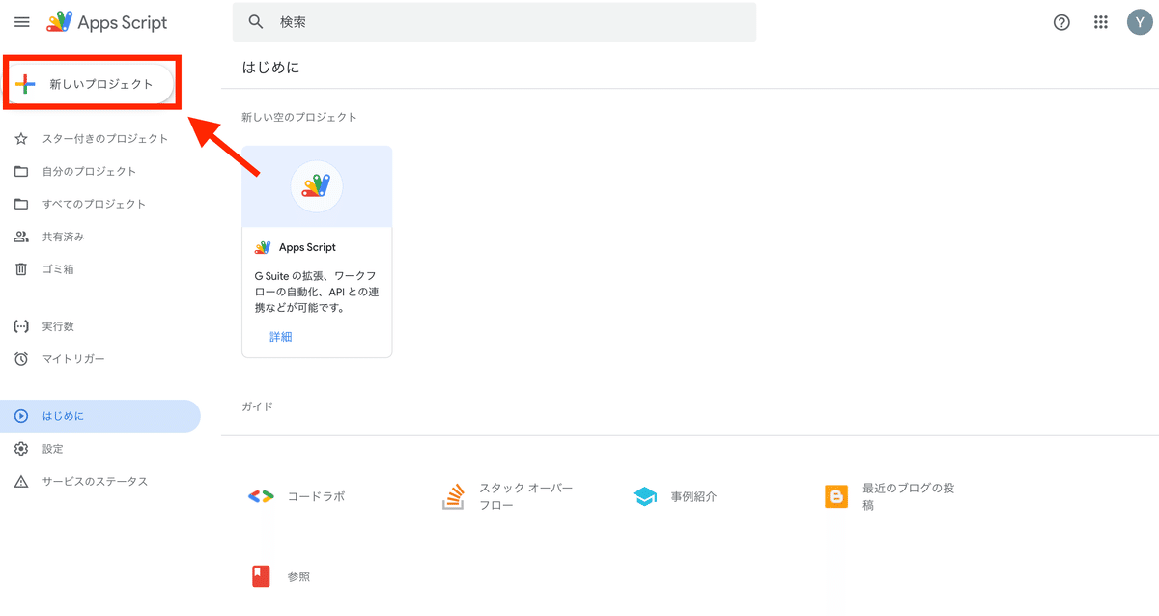Open スター付きのプロジェクト in sidebar
The height and width of the screenshot is (616, 1159).
(104, 139)
